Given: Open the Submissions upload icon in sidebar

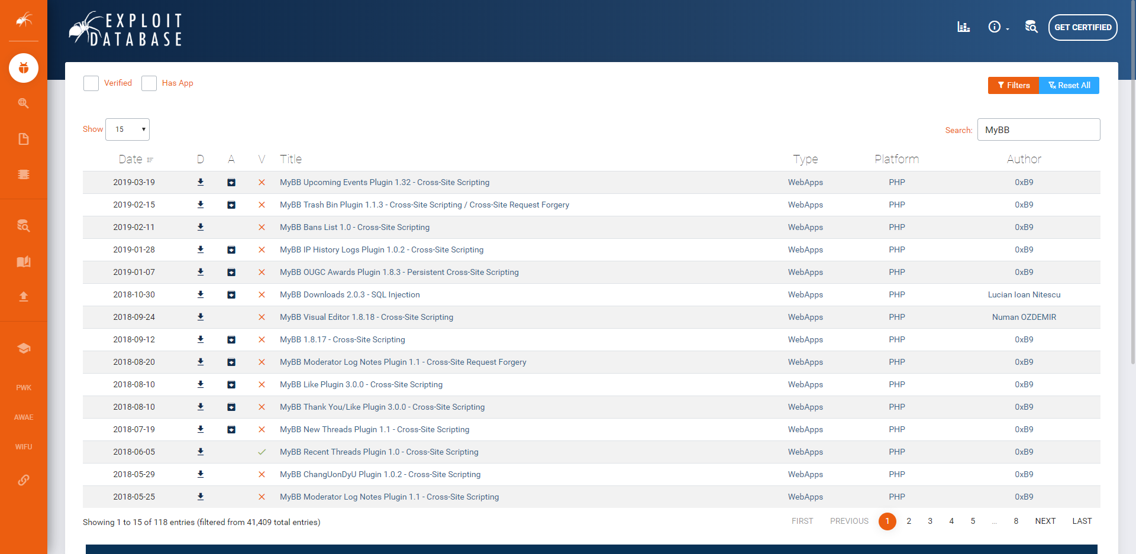Looking at the screenshot, I should pos(24,296).
